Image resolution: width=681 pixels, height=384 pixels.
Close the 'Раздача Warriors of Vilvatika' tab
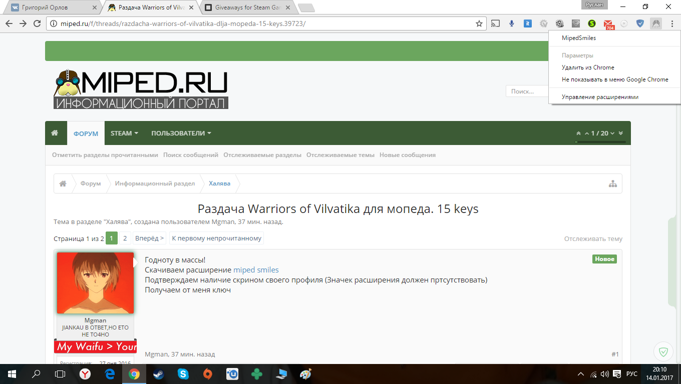(x=191, y=8)
